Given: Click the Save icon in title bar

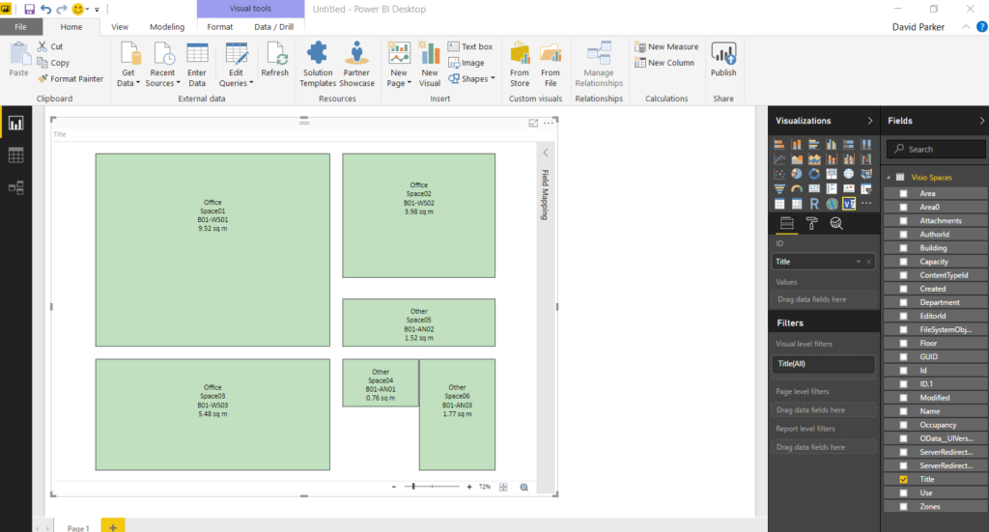Looking at the screenshot, I should [29, 9].
